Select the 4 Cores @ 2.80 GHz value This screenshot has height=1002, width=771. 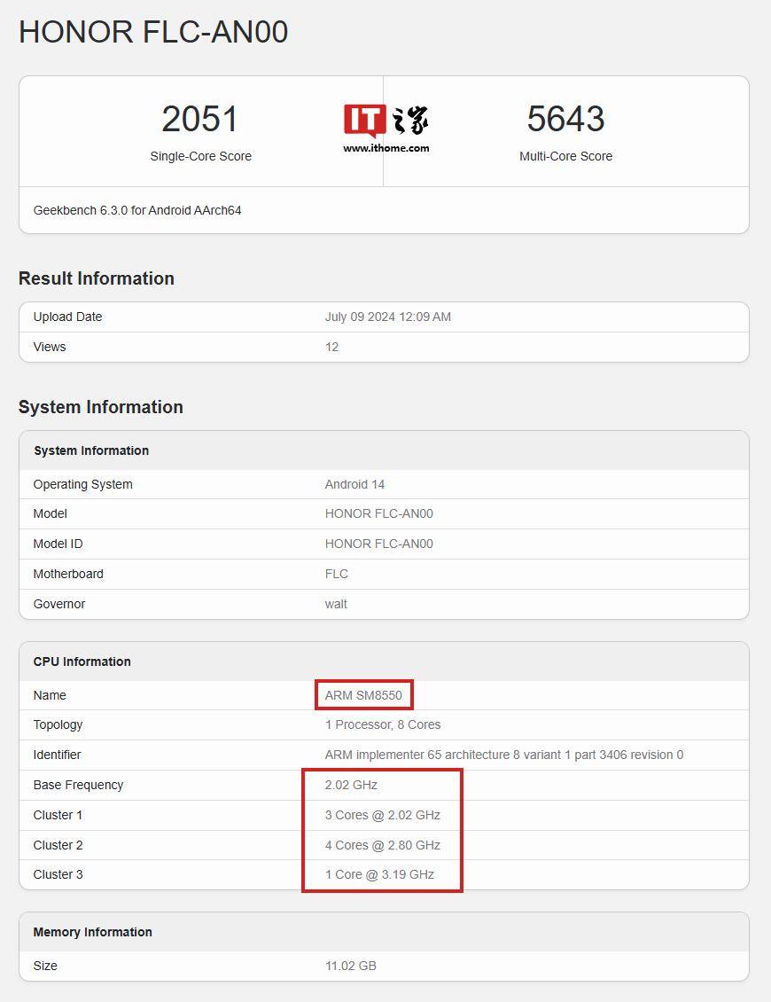(x=383, y=845)
